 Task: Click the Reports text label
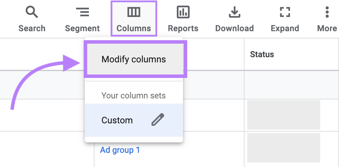pos(183,28)
